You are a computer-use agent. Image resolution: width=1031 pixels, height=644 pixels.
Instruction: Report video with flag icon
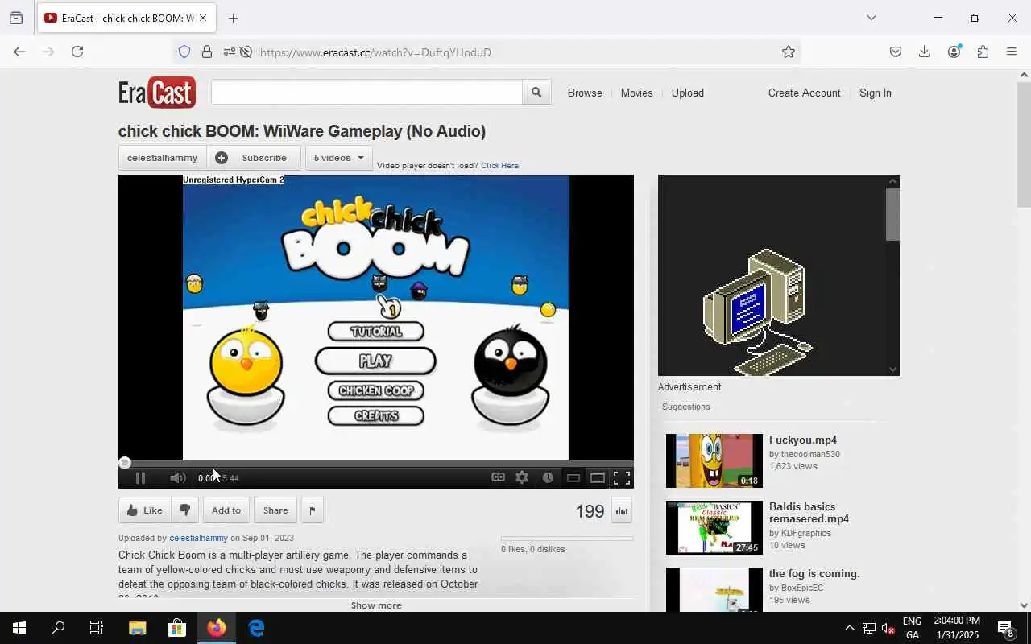point(313,510)
